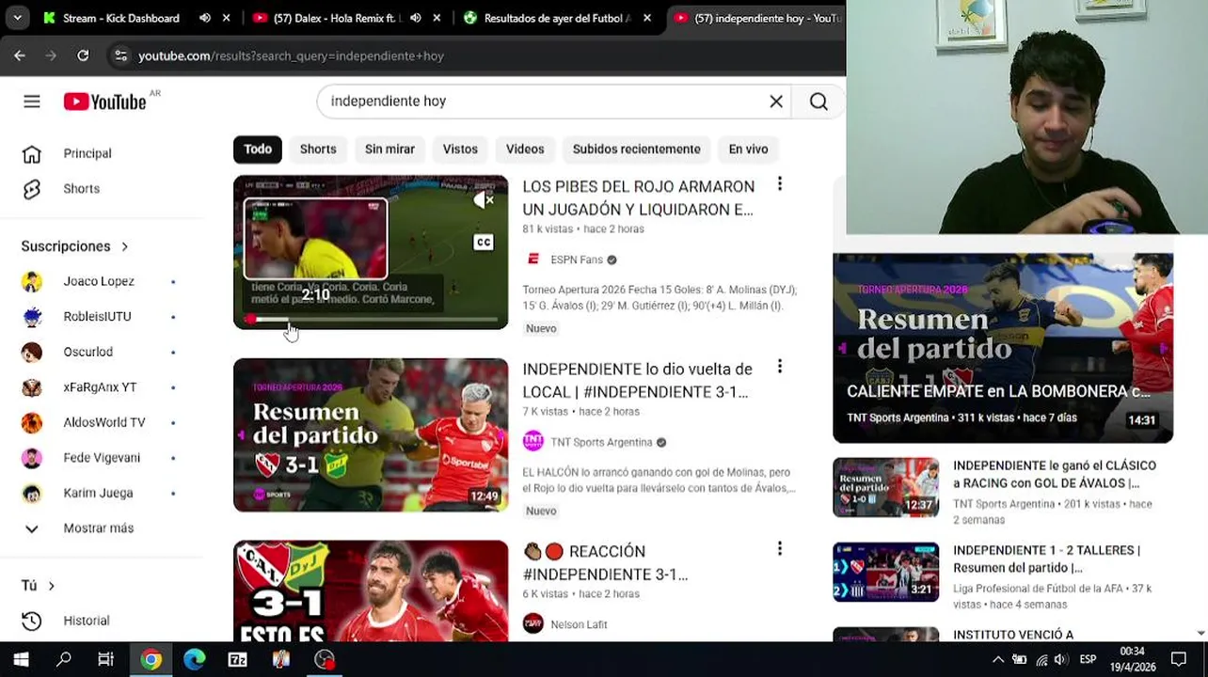The width and height of the screenshot is (1208, 677).
Task: Open 'INDEPENDIENTE 1 - 2 TALLERES' thumbnail
Action: (x=885, y=572)
